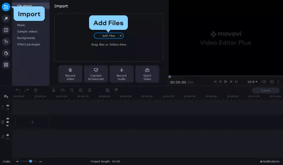Viewport: 283px width, 165px height.
Task: Click the timeline zoom-in icon beside Scale
Action: coord(40,162)
